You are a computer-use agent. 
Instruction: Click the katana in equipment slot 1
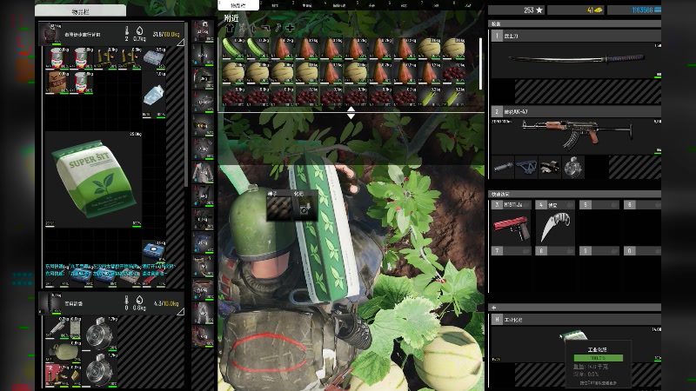(576, 59)
